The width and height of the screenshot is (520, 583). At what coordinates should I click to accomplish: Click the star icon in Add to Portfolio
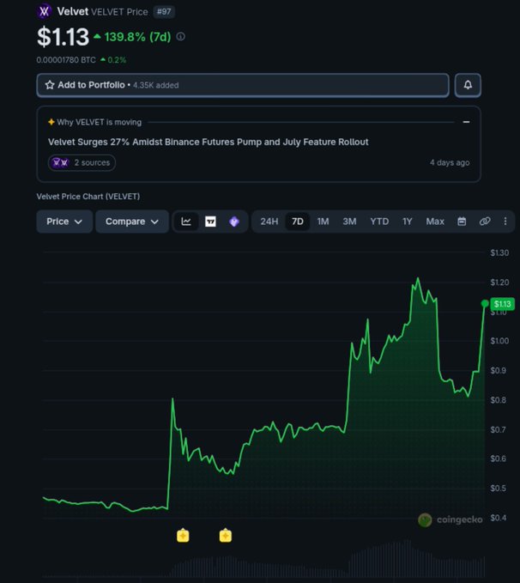[50, 85]
